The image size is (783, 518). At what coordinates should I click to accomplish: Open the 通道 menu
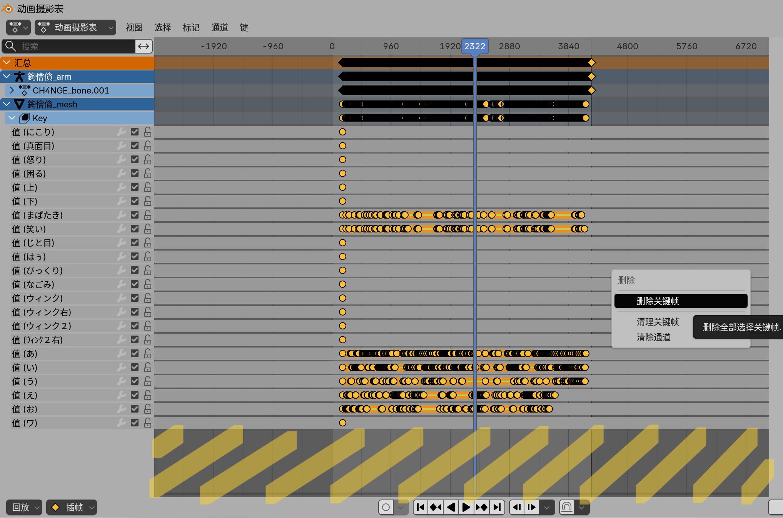[219, 27]
